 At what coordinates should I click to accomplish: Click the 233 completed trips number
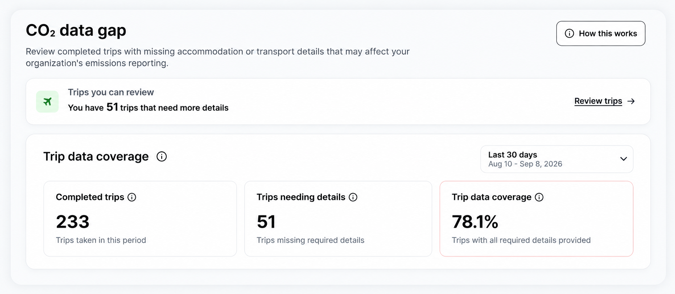pos(72,222)
